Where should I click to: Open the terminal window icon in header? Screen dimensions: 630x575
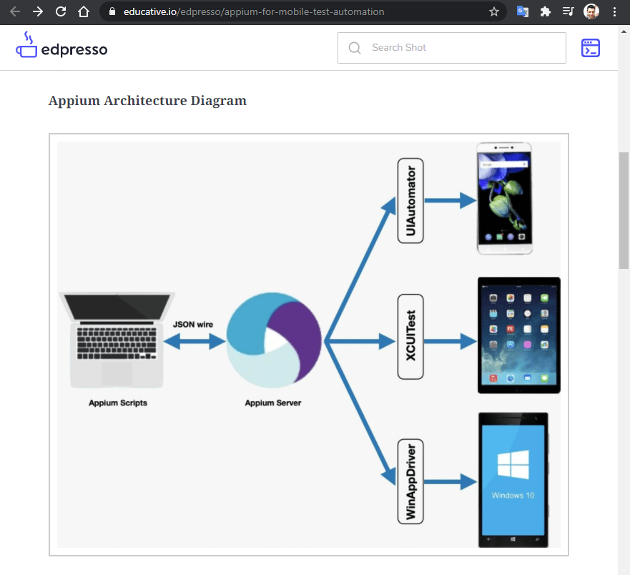(590, 48)
